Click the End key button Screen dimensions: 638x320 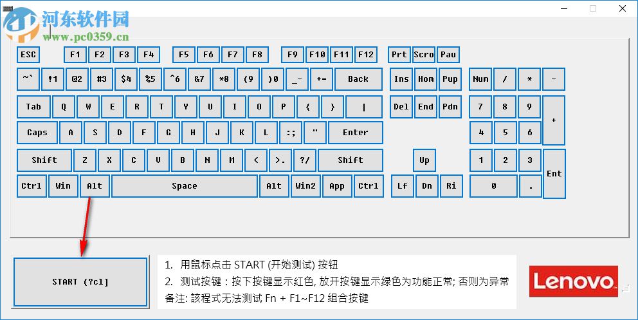pyautogui.click(x=426, y=107)
